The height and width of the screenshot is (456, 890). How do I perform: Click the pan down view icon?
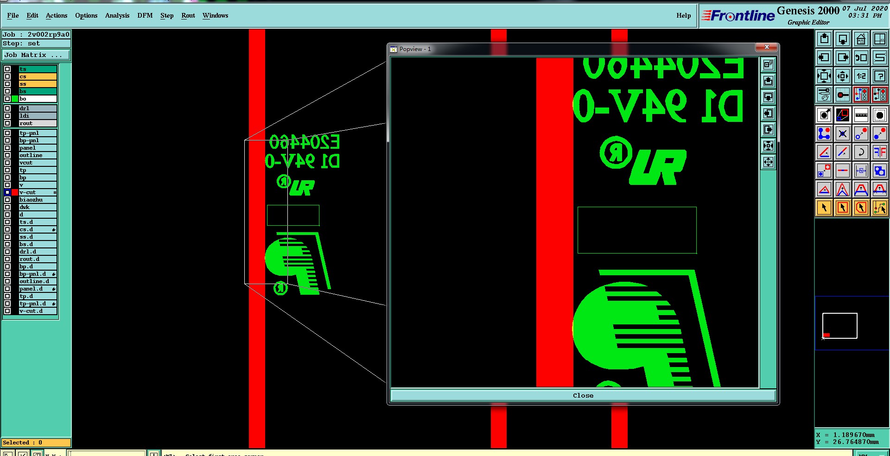(843, 39)
